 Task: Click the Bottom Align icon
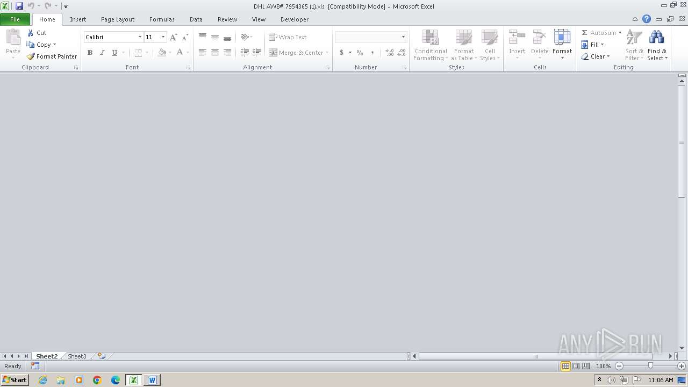(x=227, y=37)
